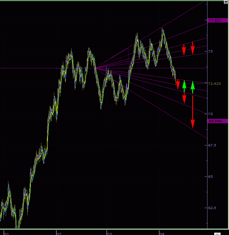
Task: Click the 75 price axis label
Action: [x=211, y=52]
